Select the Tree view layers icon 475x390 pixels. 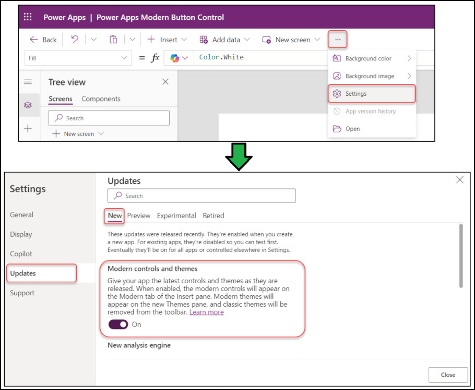coord(28,105)
